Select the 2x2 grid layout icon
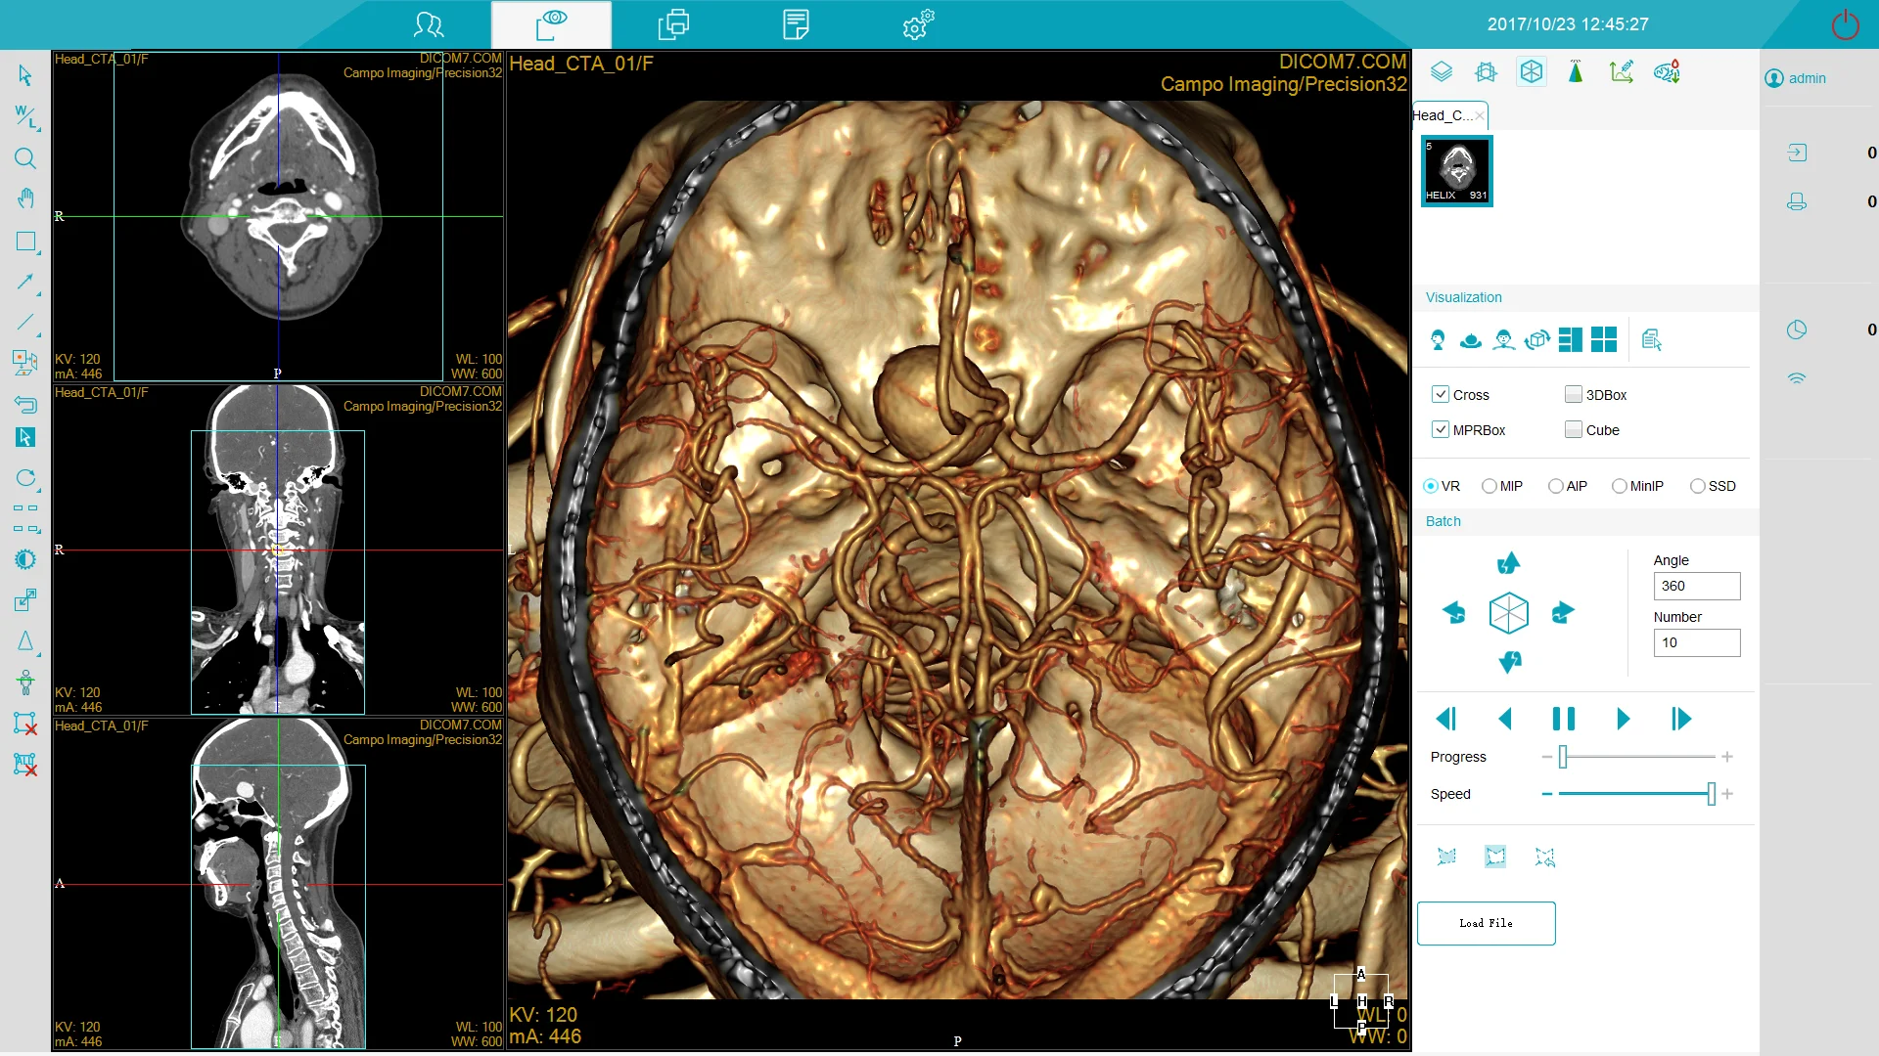This screenshot has height=1056, width=1879. click(x=1604, y=339)
